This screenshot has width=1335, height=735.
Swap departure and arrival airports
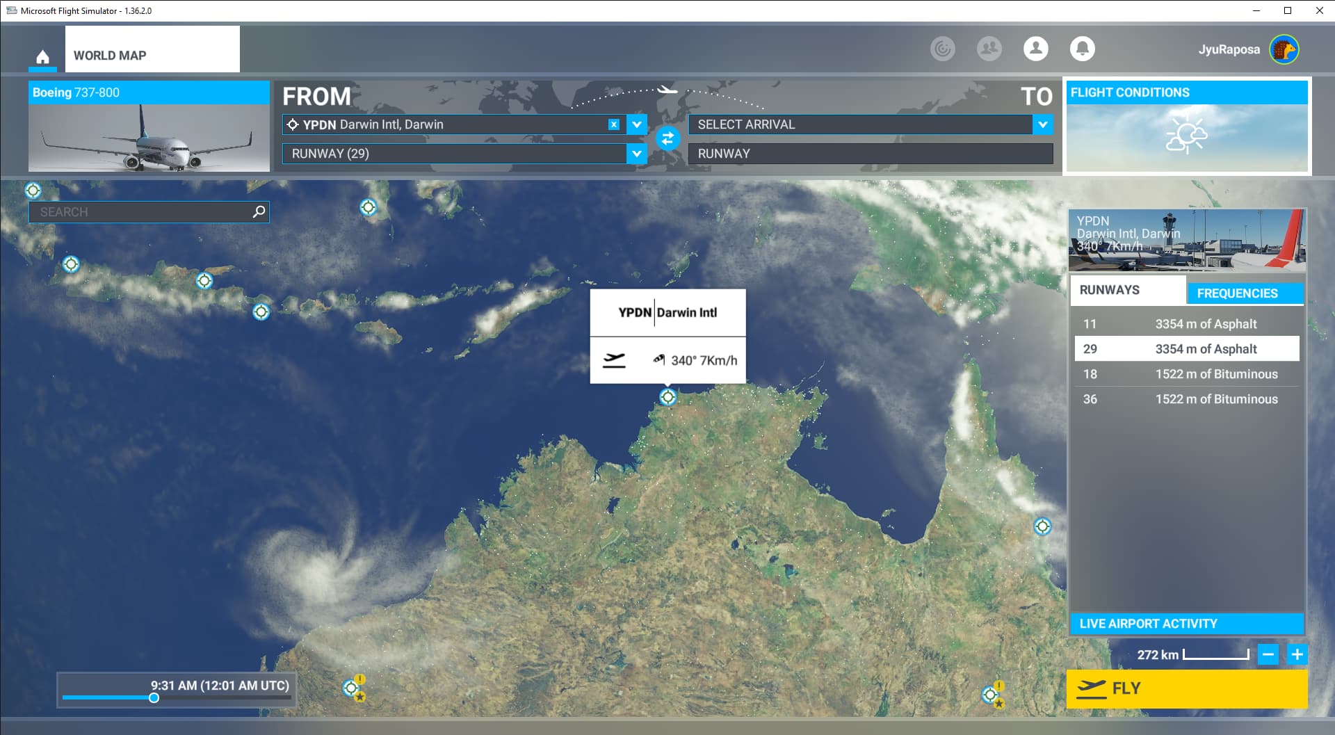[667, 139]
